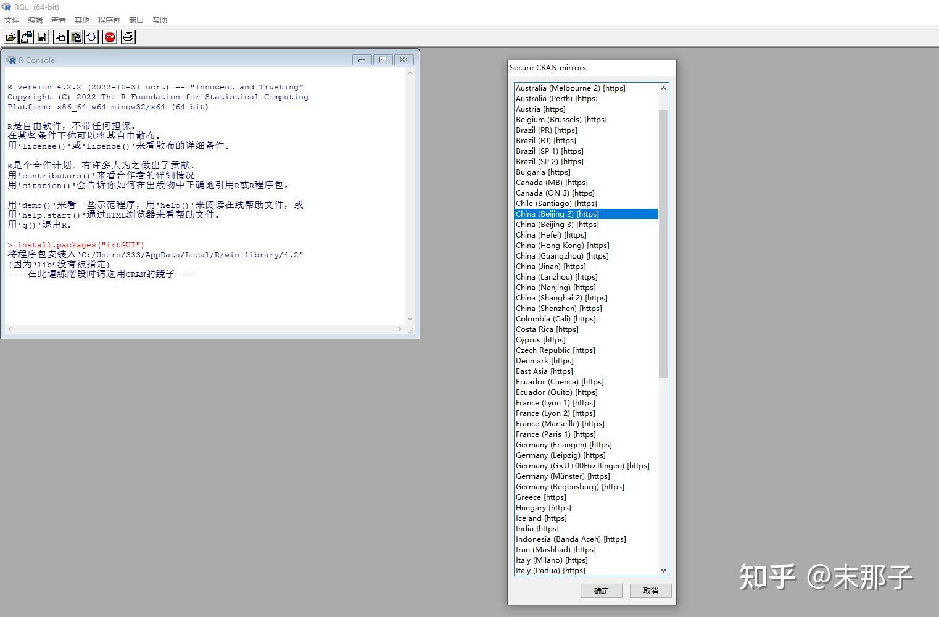
Task: Print the console via the printer icon
Action: click(x=128, y=37)
